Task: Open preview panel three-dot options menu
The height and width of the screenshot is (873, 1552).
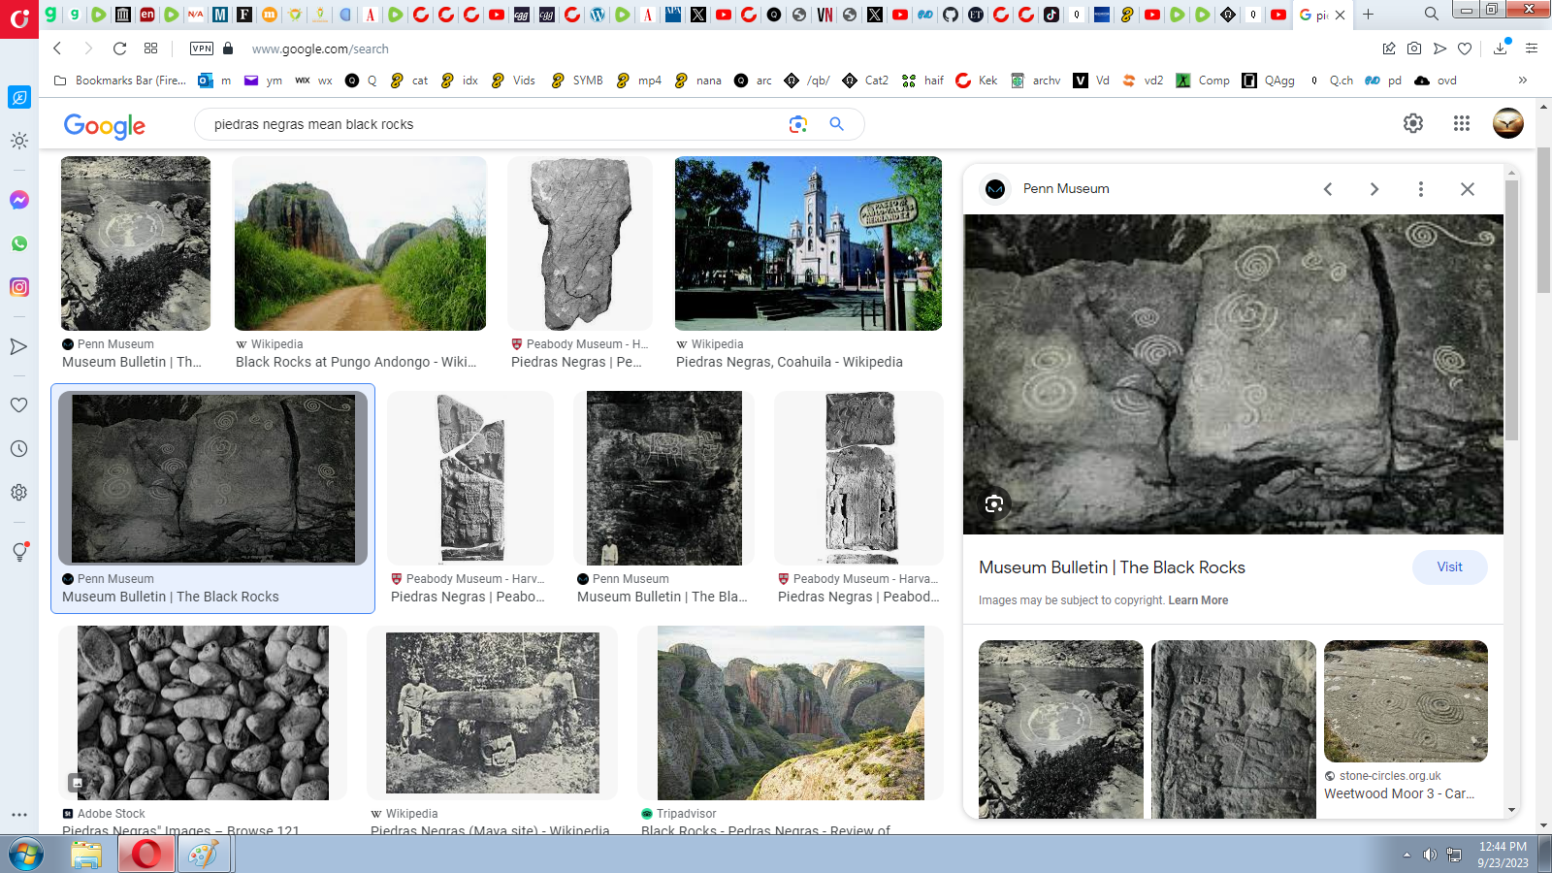Action: [1421, 189]
